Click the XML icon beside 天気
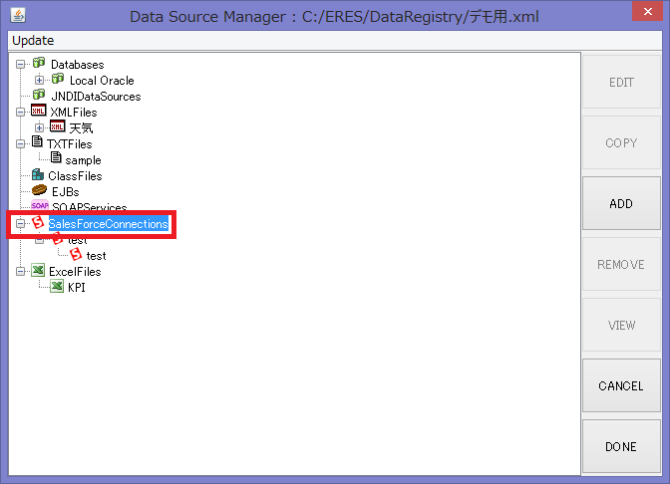Screen dimensions: 670x484 click(58, 126)
